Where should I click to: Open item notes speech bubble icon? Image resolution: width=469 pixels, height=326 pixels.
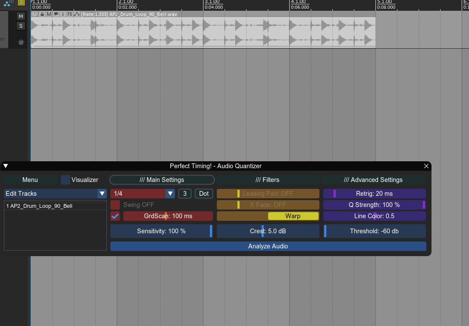(x=56, y=14)
